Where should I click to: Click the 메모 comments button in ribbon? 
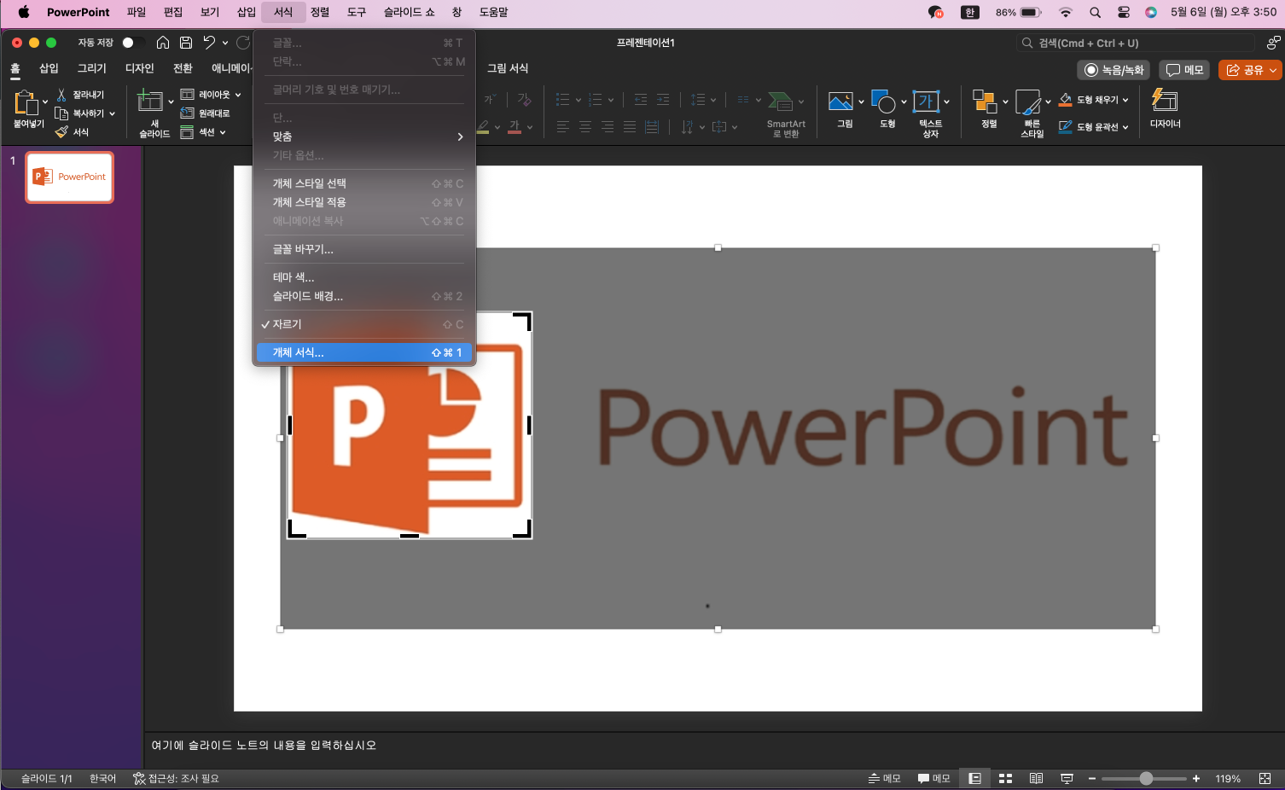point(1184,70)
